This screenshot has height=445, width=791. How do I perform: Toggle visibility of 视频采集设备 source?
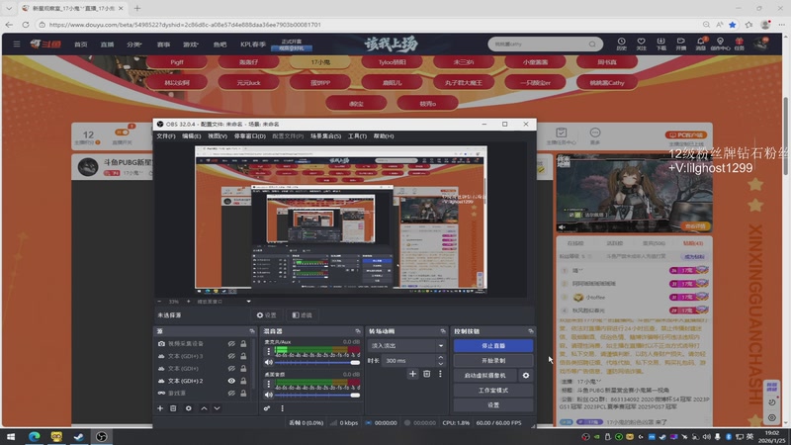[231, 343]
